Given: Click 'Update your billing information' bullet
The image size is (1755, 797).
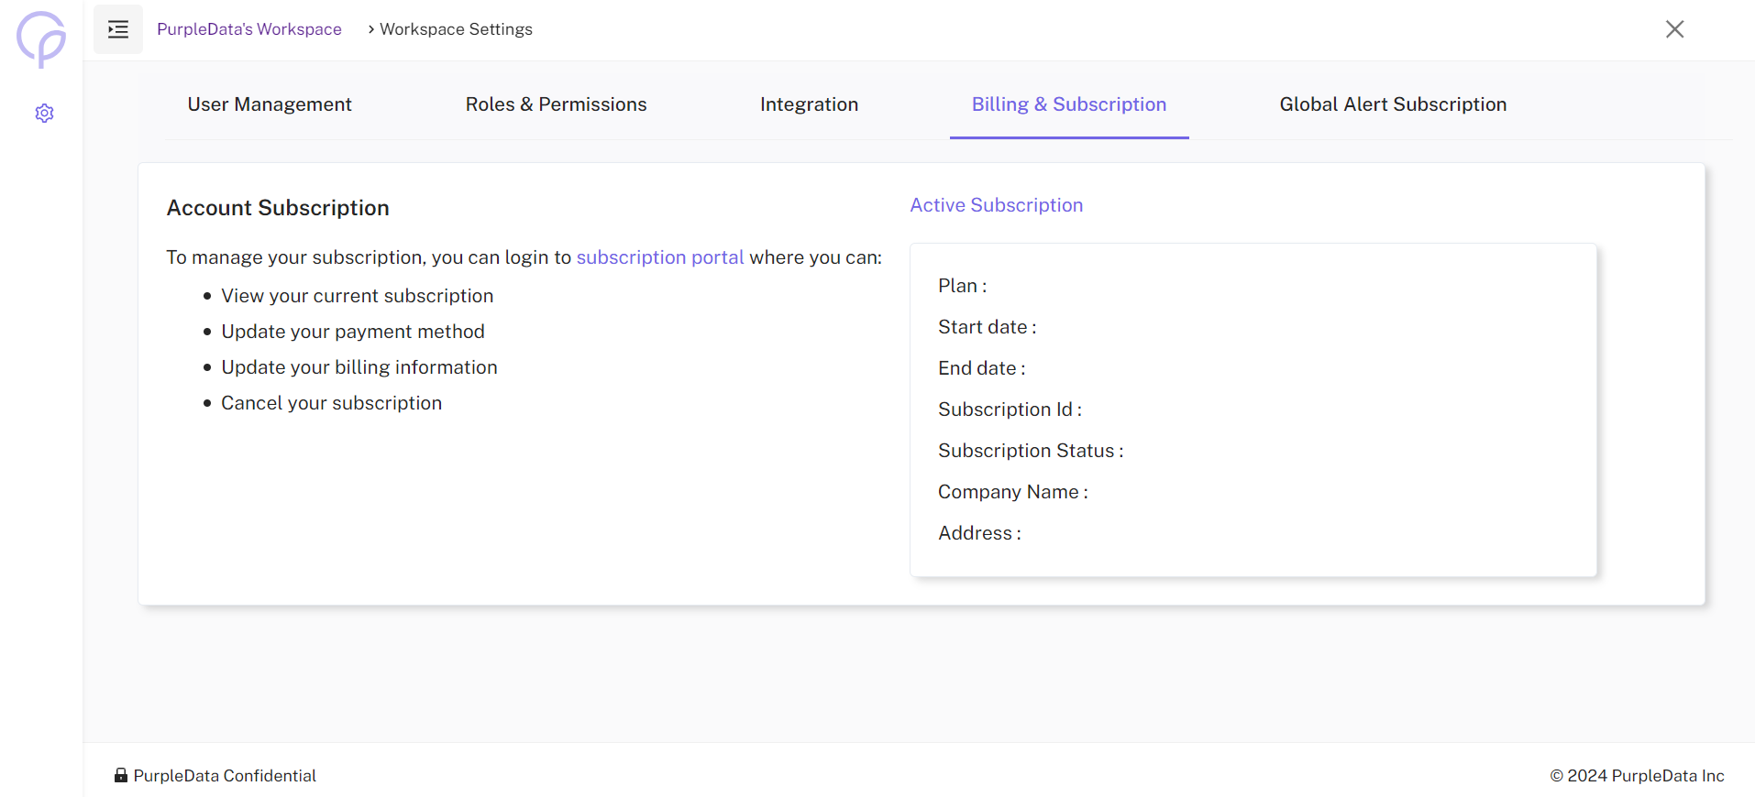Looking at the screenshot, I should coord(359,367).
